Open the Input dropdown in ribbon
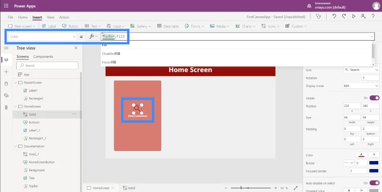382x192 pixels. pos(116,26)
